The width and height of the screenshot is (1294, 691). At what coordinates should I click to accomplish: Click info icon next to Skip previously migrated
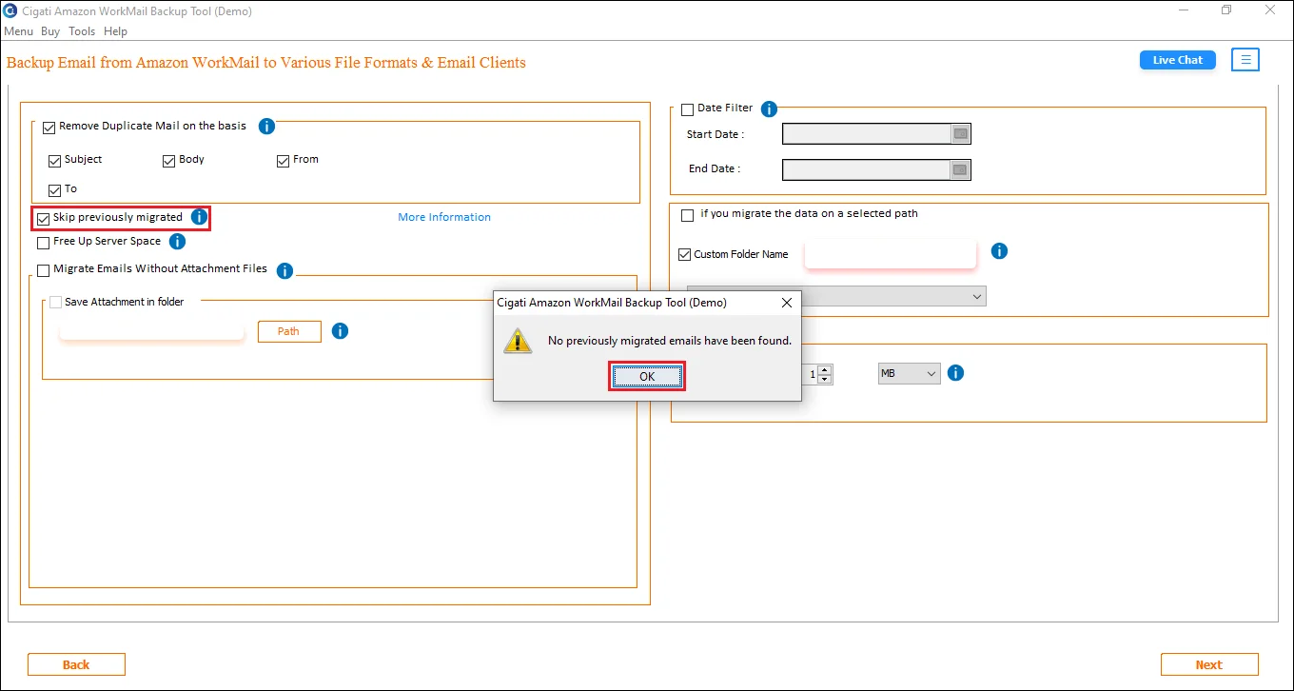(x=199, y=217)
